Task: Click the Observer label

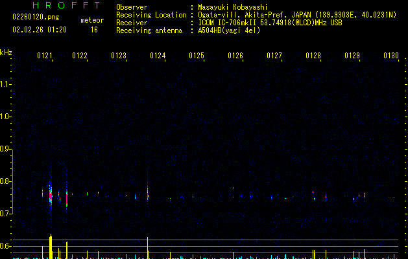Action: click(132, 7)
